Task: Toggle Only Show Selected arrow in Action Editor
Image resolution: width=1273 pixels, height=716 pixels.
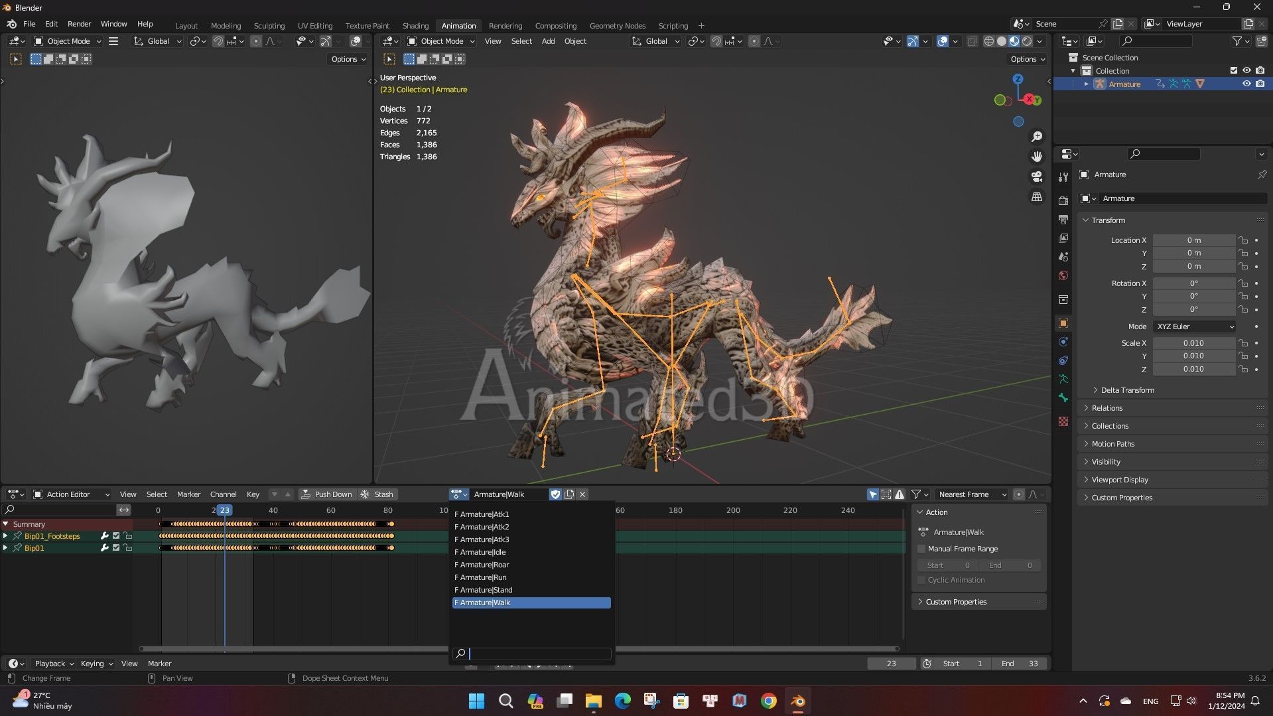Action: click(873, 494)
